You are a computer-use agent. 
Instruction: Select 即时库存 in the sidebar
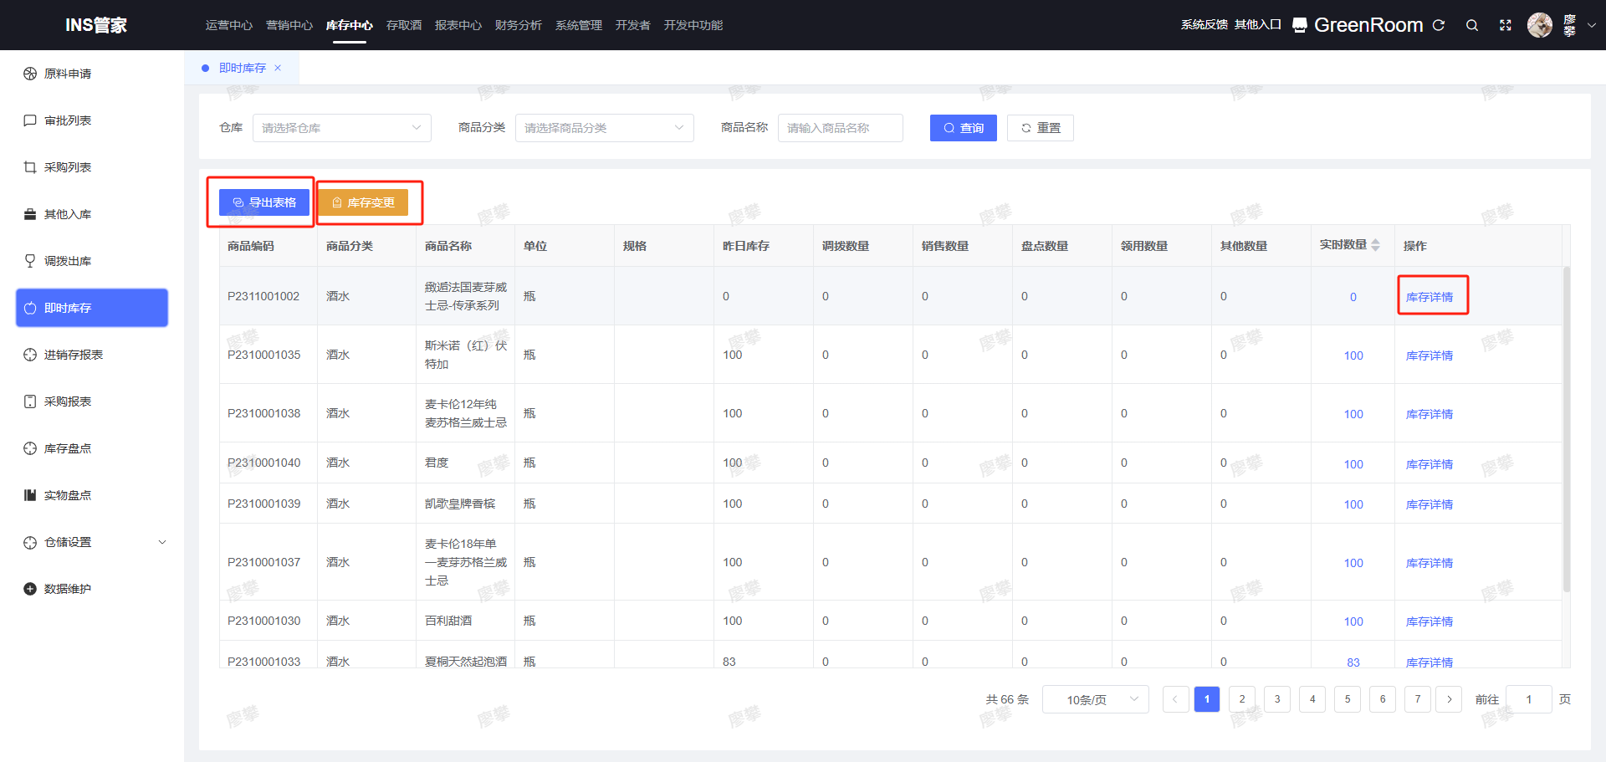tap(92, 308)
